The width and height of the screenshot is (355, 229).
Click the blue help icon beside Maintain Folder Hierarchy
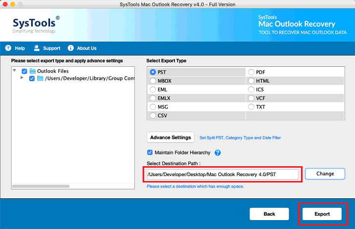217,153
